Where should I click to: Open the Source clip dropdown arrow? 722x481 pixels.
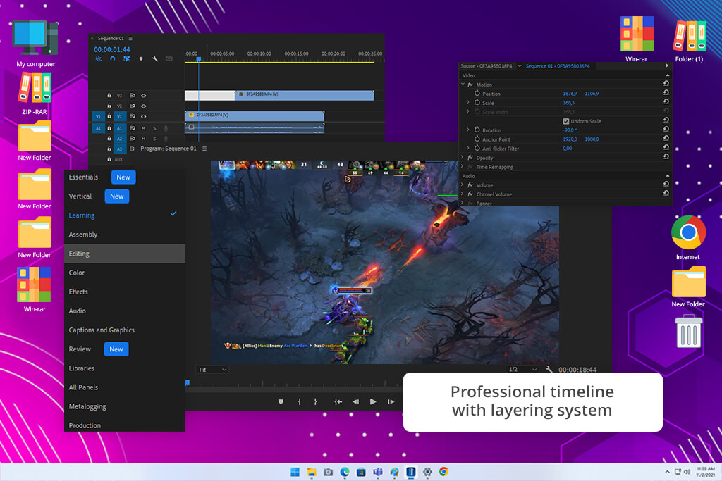(x=520, y=66)
